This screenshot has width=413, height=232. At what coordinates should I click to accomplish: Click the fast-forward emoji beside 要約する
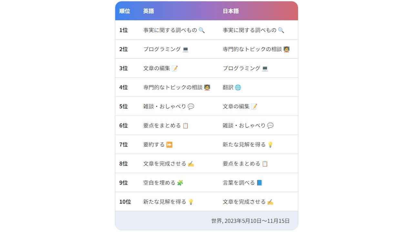(169, 145)
